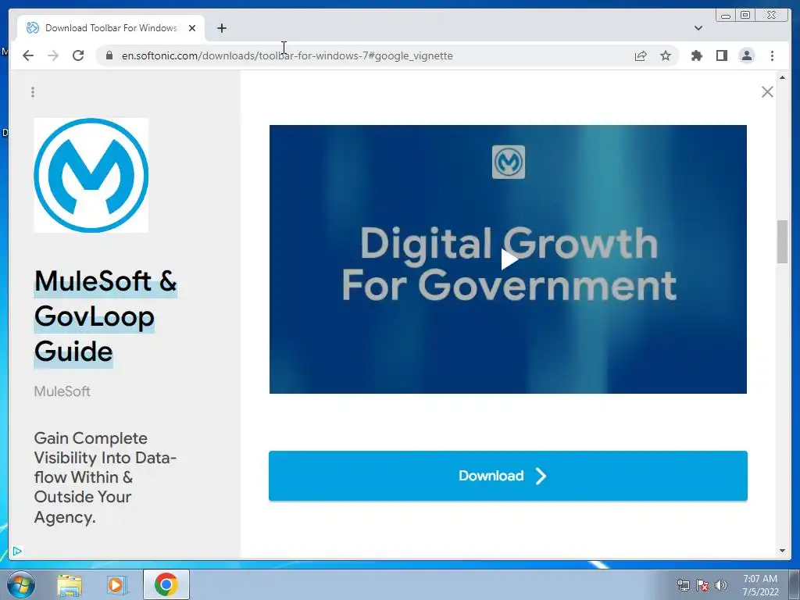Image resolution: width=800 pixels, height=600 pixels.
Task: Open the ad options three-dot menu
Action: click(33, 92)
